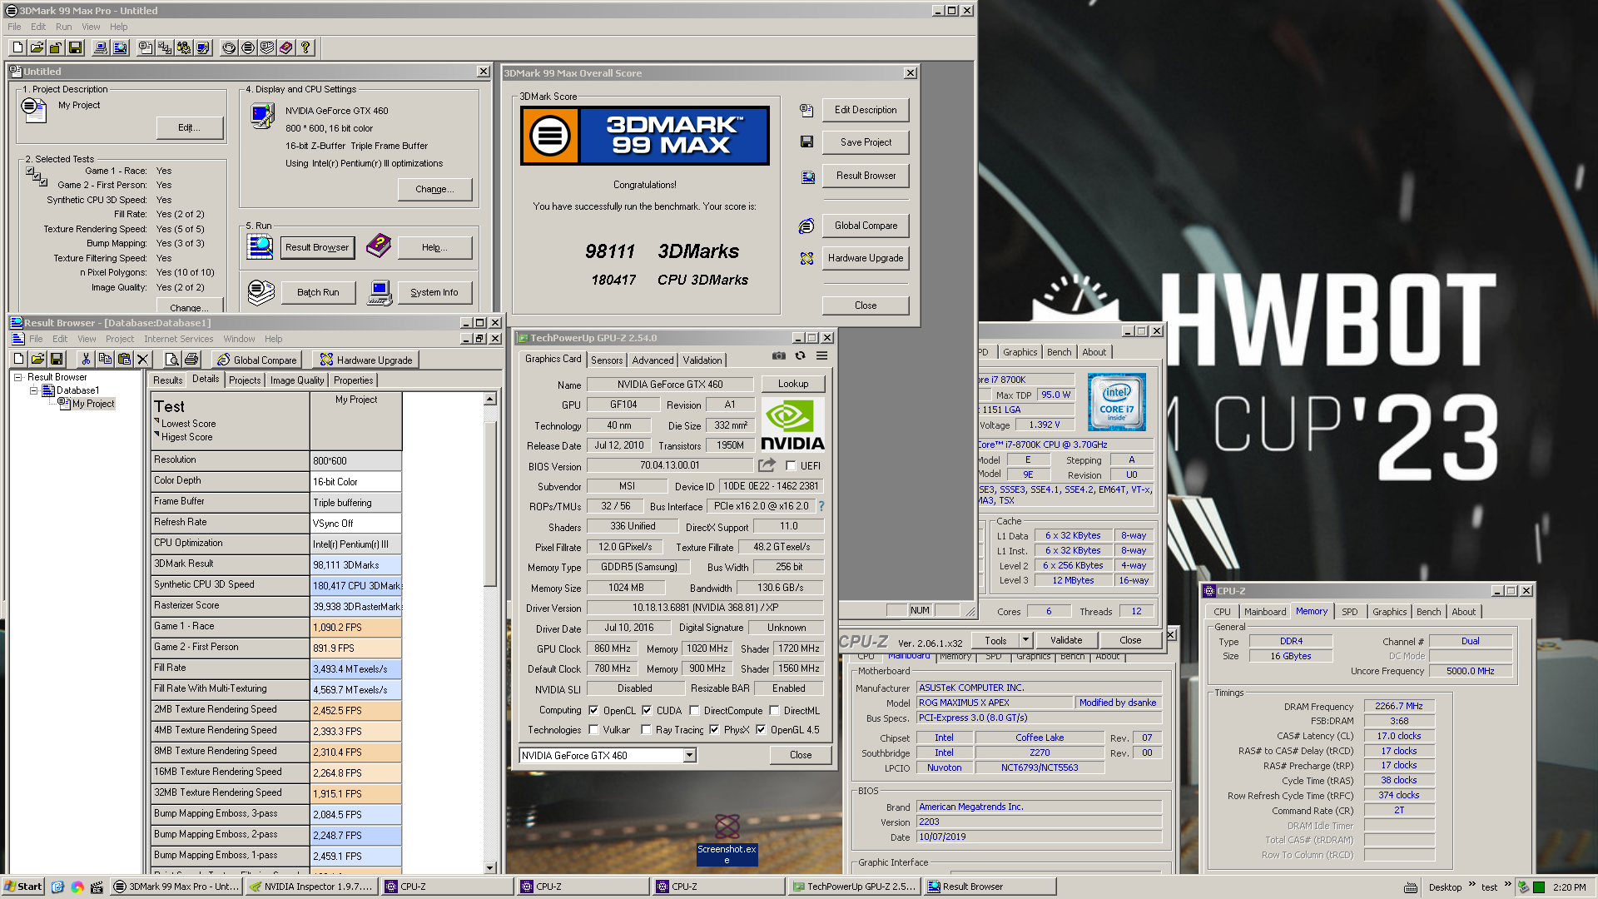Viewport: 1598px width, 899px height.
Task: Switch to TechPowerUp GPU-Z taskbar button
Action: (x=853, y=887)
